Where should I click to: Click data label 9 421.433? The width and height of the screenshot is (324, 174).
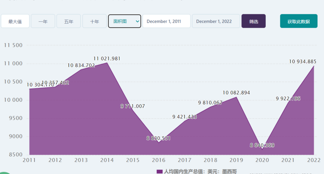tap(184, 117)
